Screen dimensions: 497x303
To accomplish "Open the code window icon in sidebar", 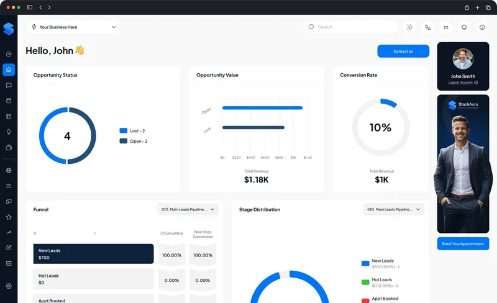I will coord(9,263).
